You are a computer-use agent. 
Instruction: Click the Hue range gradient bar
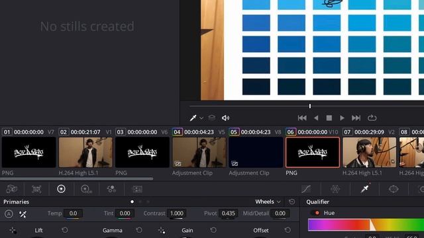[x=366, y=225]
